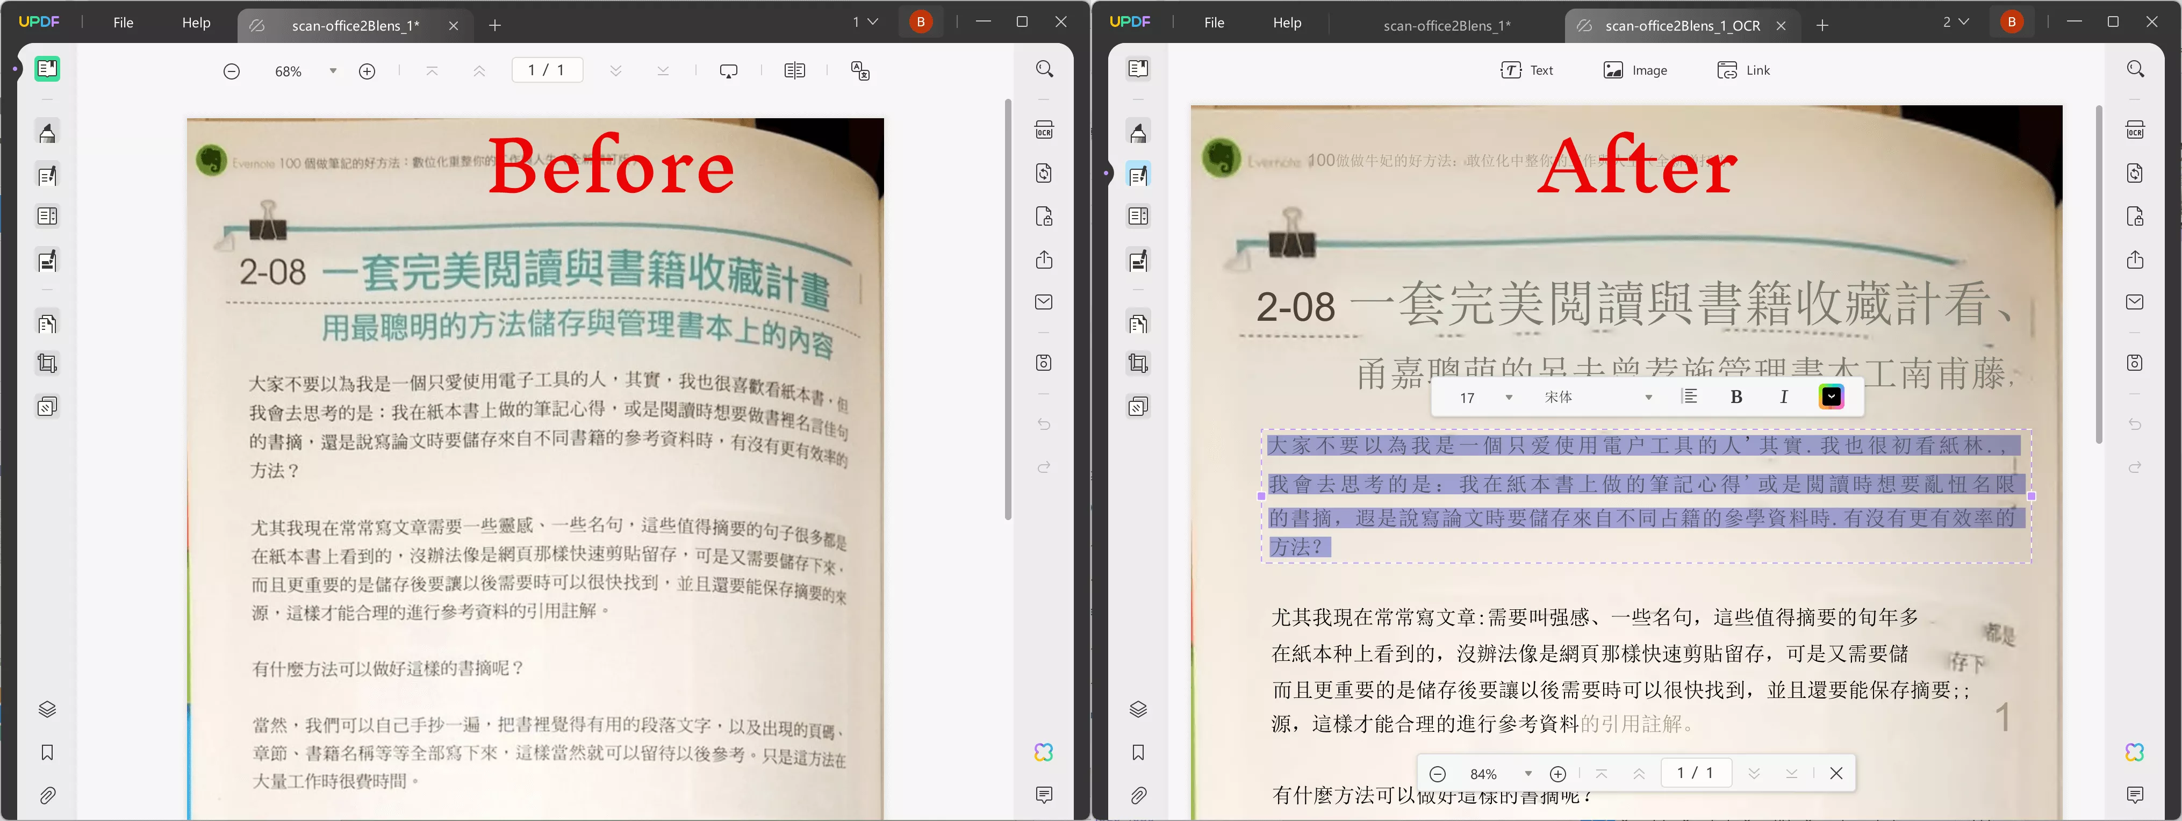This screenshot has height=821, width=2182.
Task: Open the text color swatch picker
Action: coord(1831,398)
